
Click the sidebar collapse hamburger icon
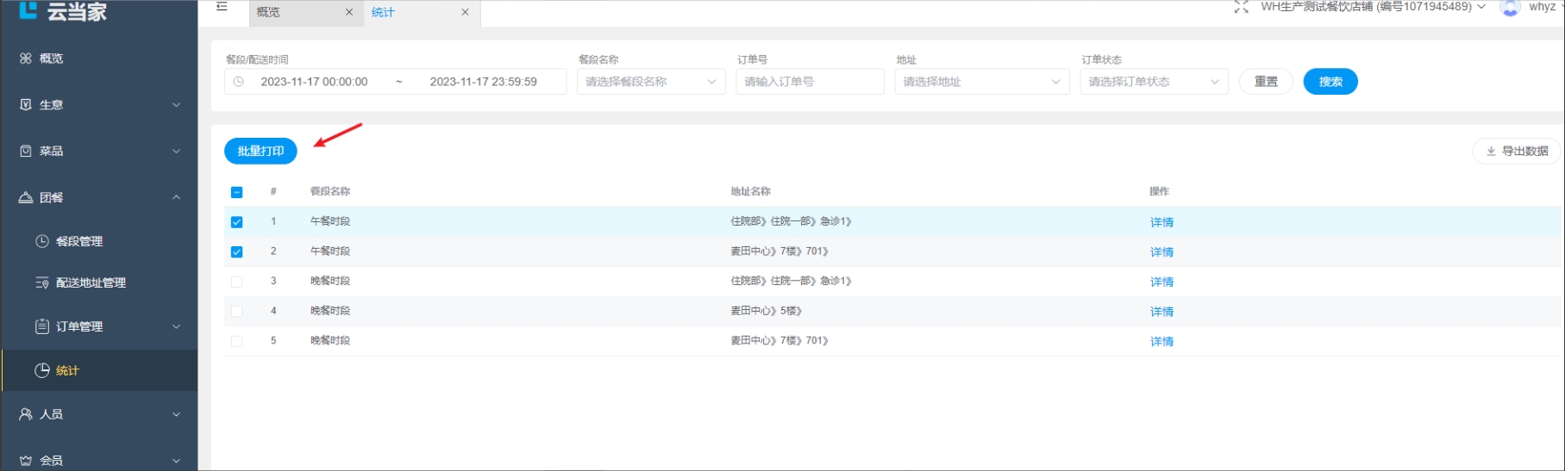point(222,7)
